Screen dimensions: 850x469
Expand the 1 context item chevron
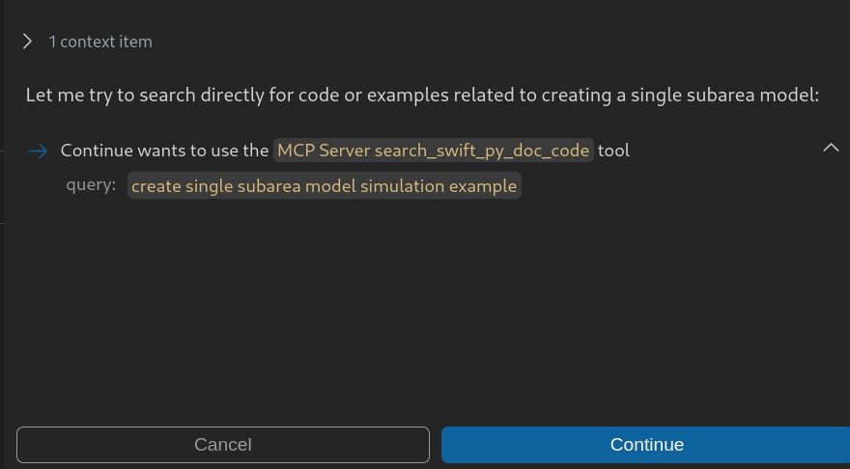(27, 41)
